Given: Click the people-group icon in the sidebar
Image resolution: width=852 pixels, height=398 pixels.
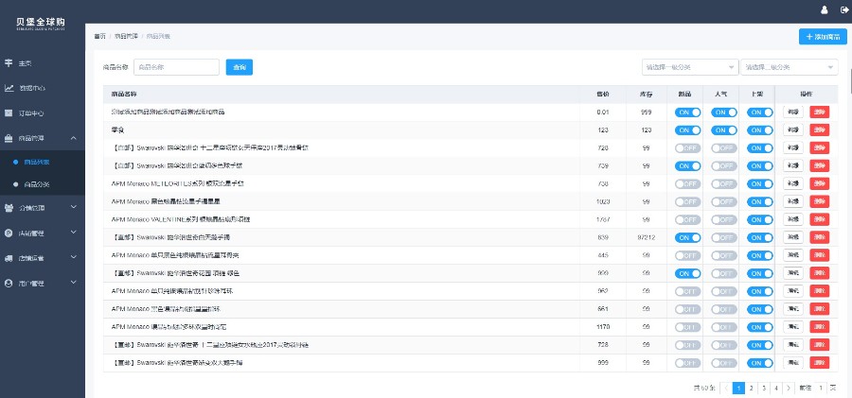Looking at the screenshot, I should tap(9, 207).
